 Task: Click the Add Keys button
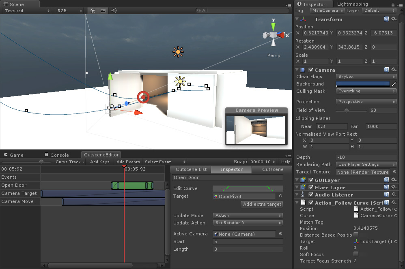coord(100,162)
